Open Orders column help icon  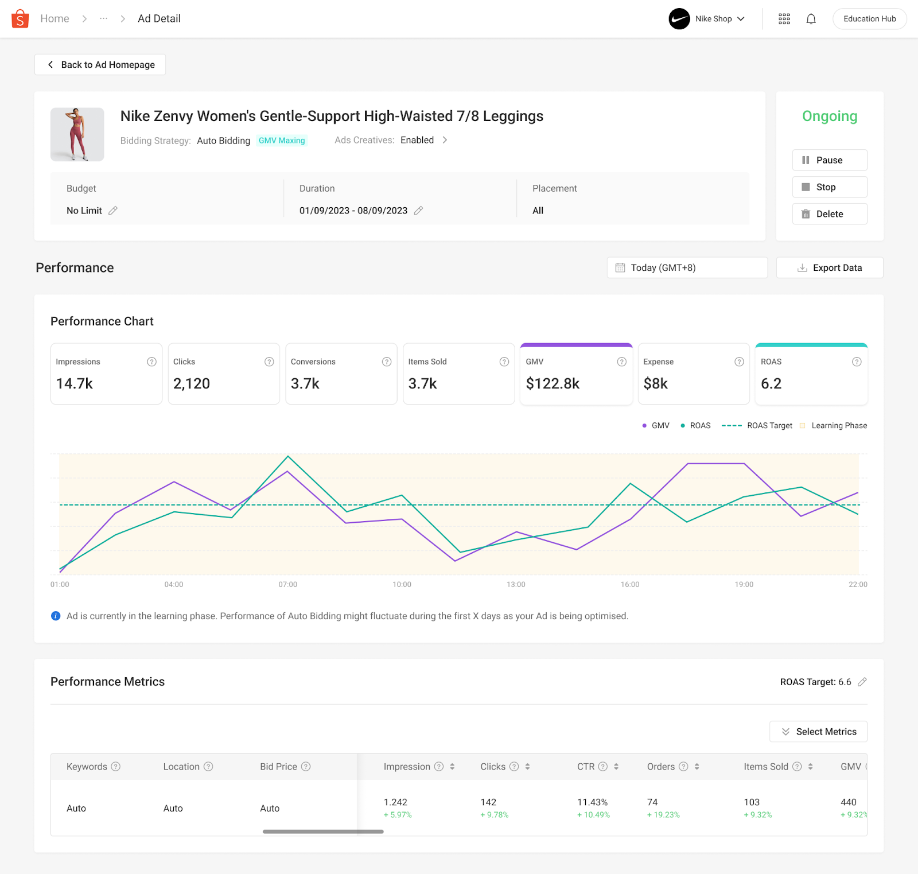(683, 767)
